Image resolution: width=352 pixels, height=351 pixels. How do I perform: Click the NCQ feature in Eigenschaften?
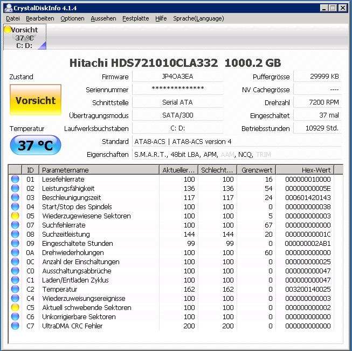(245, 155)
